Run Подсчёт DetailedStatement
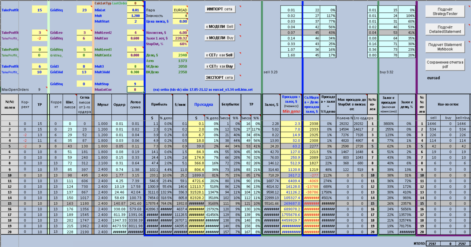This screenshot has height=247, width=471. point(445,30)
